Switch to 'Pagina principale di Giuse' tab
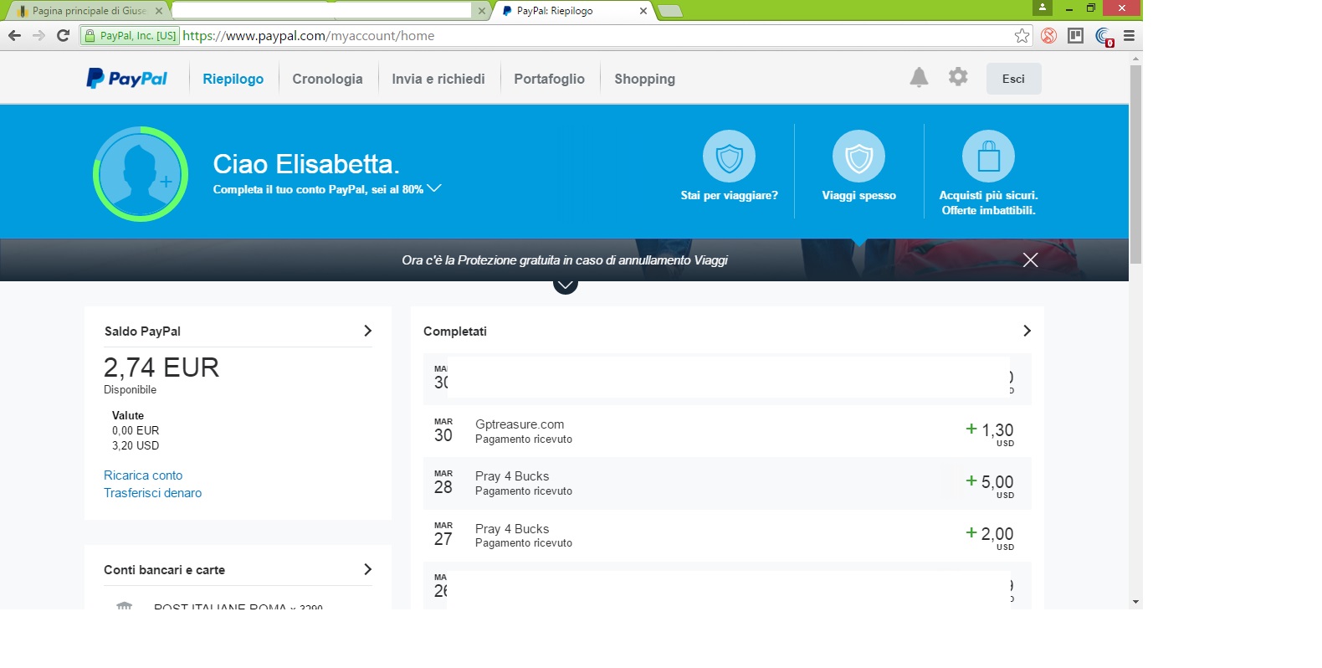This screenshot has width=1322, height=668. [x=88, y=11]
